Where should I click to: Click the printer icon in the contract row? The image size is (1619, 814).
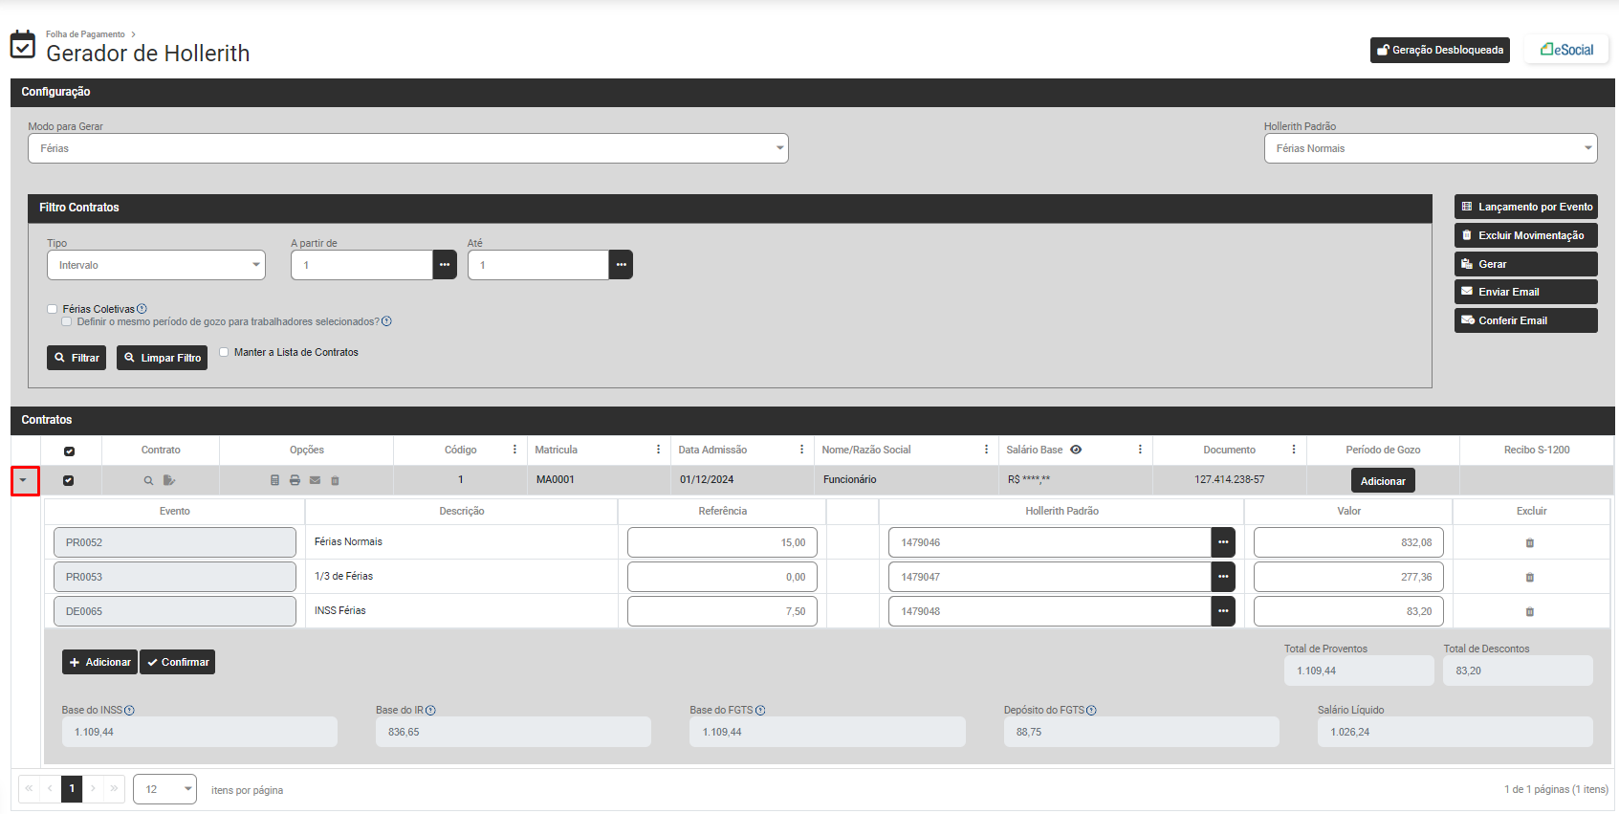pyautogui.click(x=295, y=480)
